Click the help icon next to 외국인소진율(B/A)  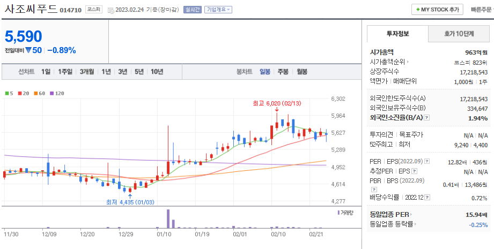click(426, 118)
